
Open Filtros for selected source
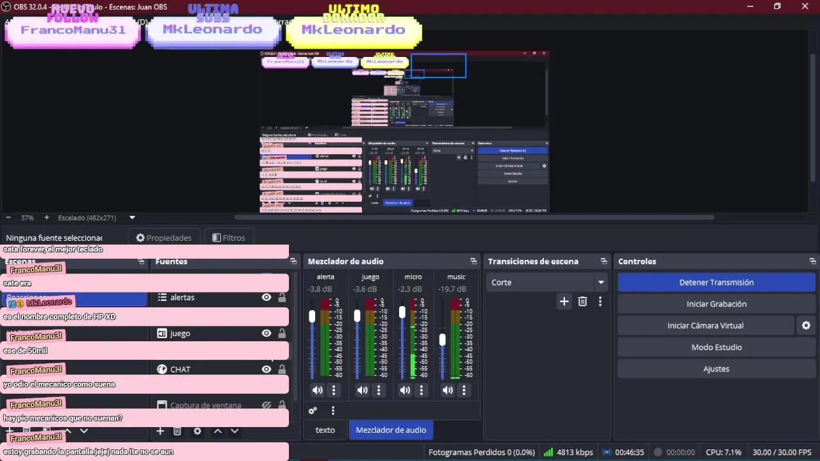(229, 238)
